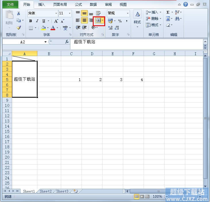Viewport: 210px width, 202px height.
Task: Set bottom vertical alignment
Action: [91, 14]
